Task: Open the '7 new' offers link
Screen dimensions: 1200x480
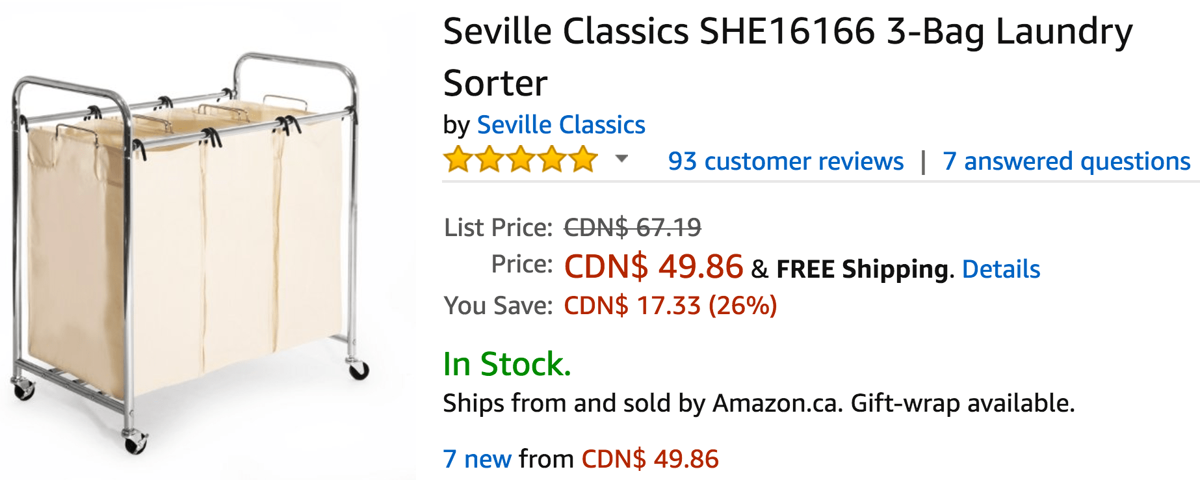Action: 477,459
